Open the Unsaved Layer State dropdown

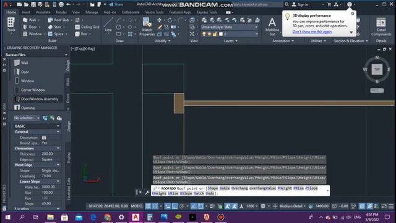point(230,27)
